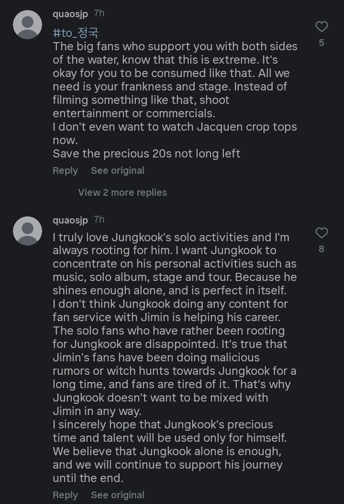
Task: Show the 5 likes count on the first comment
Action: (x=322, y=43)
